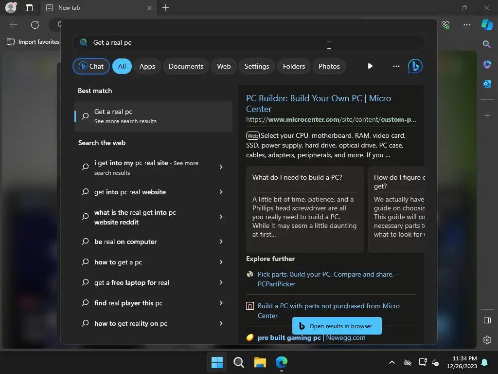Open the Windows Start menu
The height and width of the screenshot is (374, 498).
point(217,362)
